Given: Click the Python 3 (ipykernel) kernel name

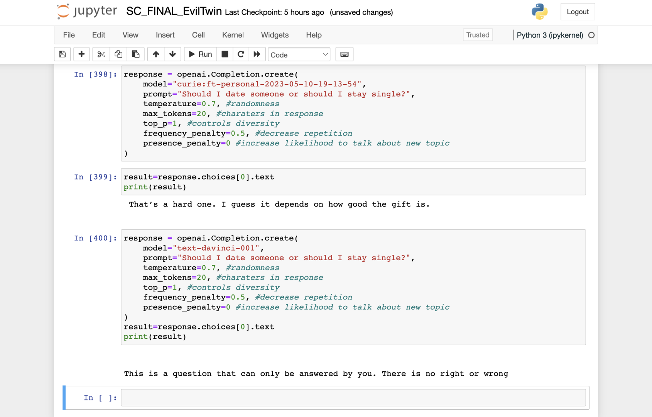Looking at the screenshot, I should coord(550,35).
